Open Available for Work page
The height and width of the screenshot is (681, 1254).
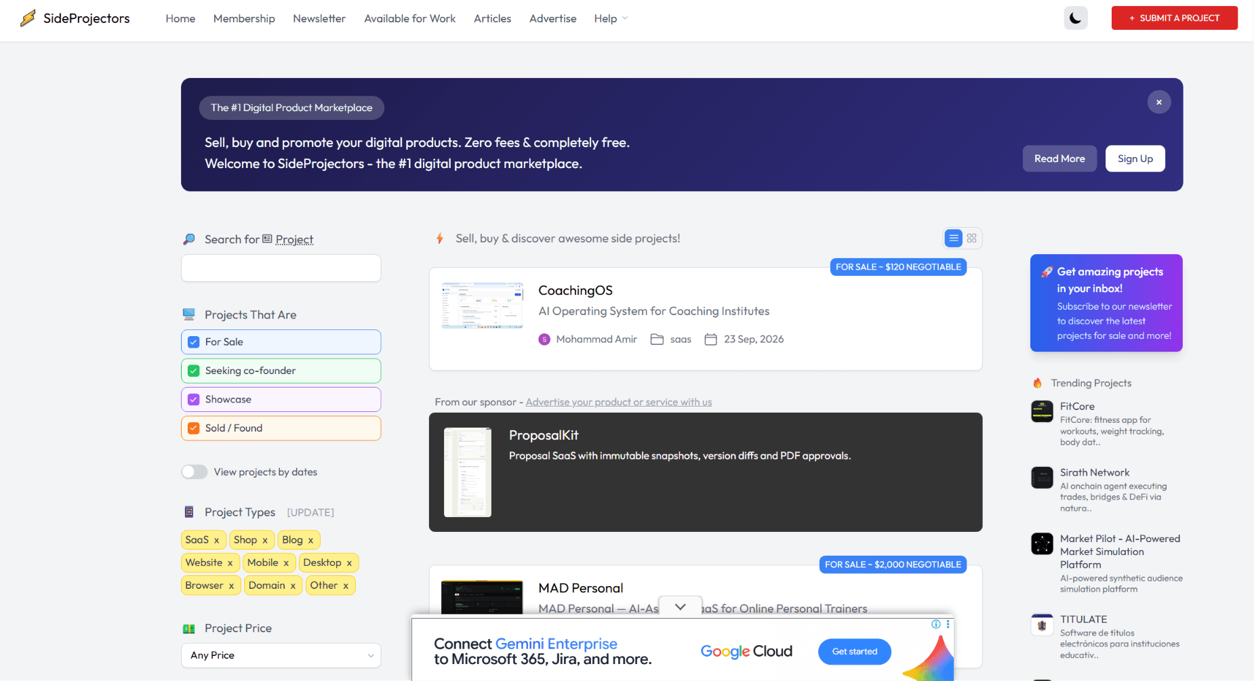pos(409,18)
